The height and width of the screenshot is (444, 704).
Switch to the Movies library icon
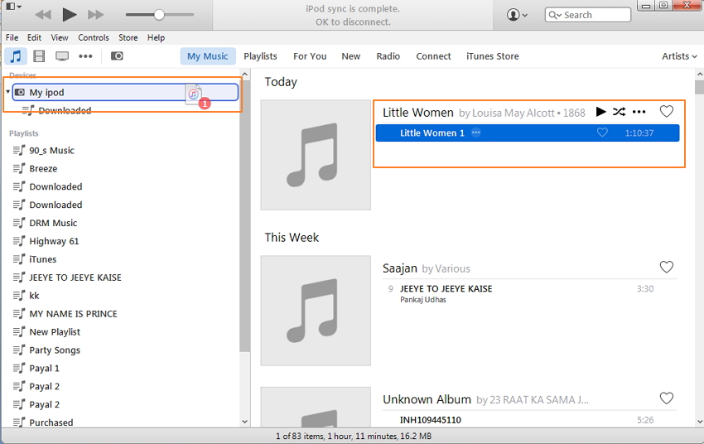click(38, 56)
